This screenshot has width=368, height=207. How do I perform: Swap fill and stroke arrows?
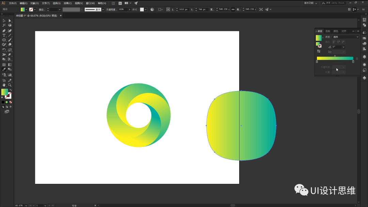click(x=11, y=90)
